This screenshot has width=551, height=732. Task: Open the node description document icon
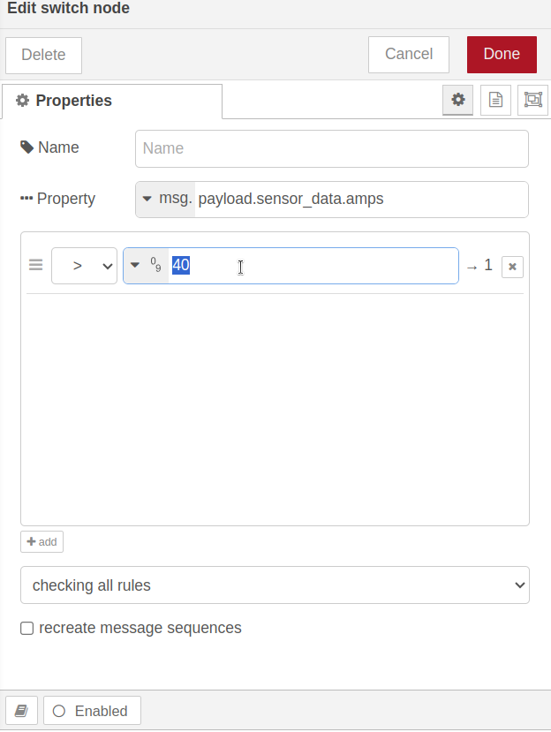[495, 100]
